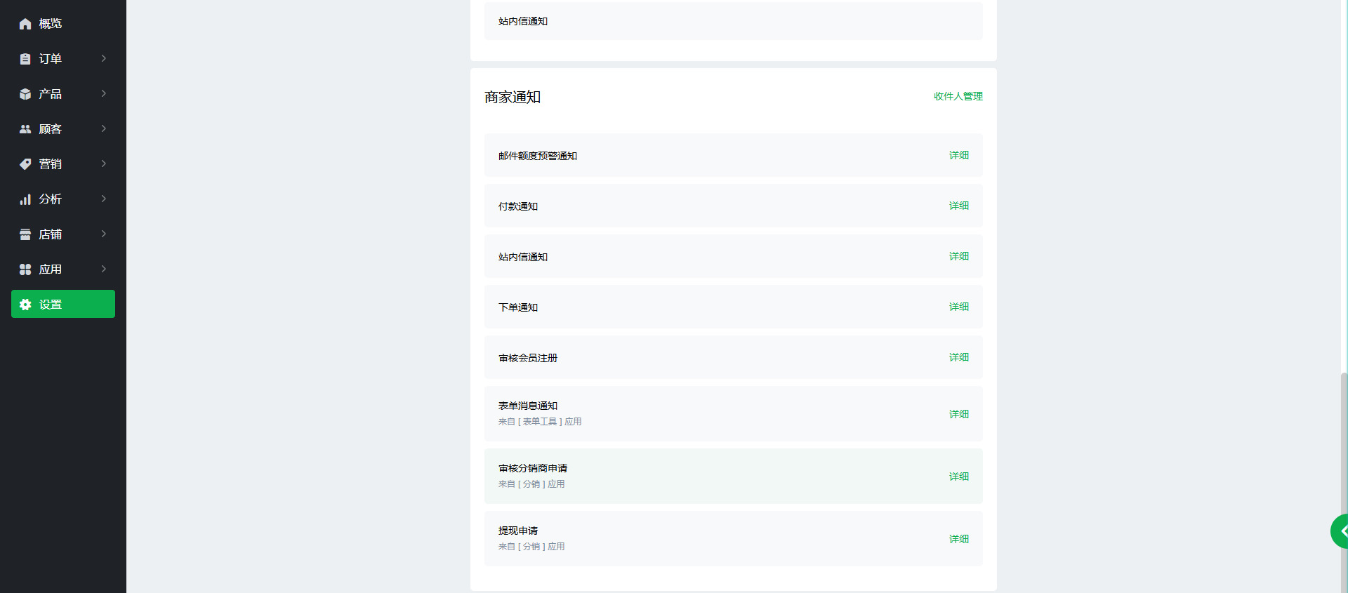Open the green floating side panel arrow

click(1341, 531)
